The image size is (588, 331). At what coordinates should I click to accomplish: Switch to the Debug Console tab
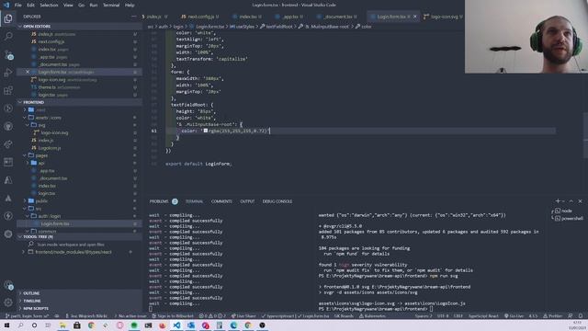pyautogui.click(x=277, y=201)
